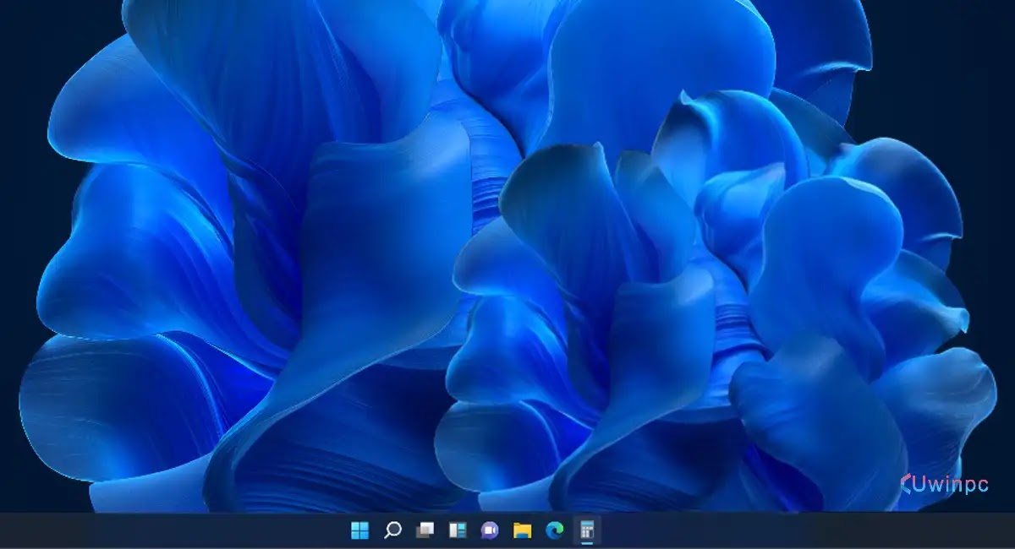Open Task View from taskbar
Image resolution: width=1015 pixels, height=549 pixels.
tap(425, 530)
